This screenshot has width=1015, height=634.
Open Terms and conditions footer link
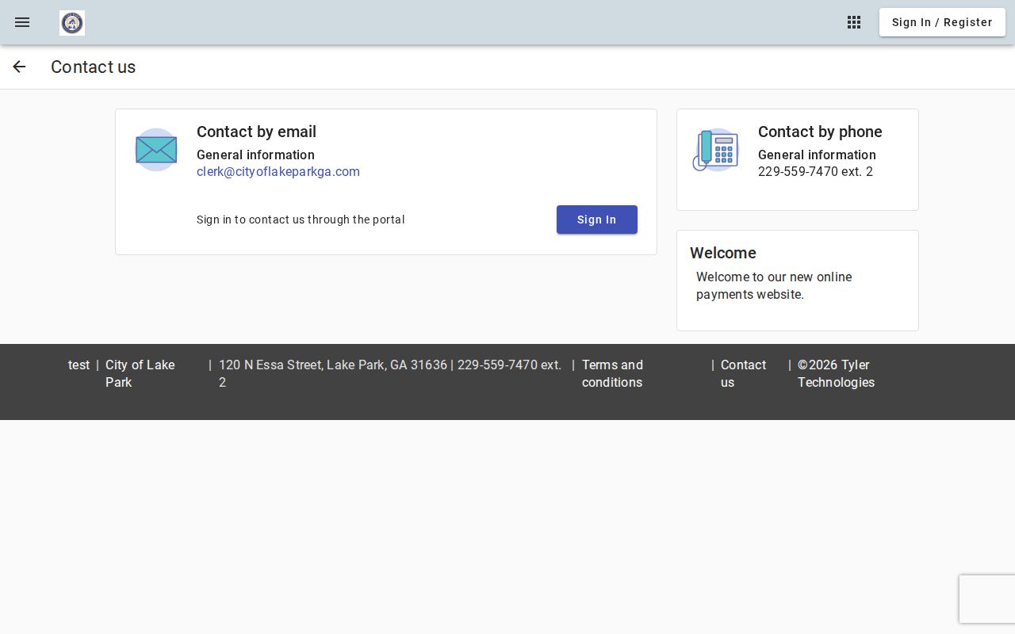[612, 373]
